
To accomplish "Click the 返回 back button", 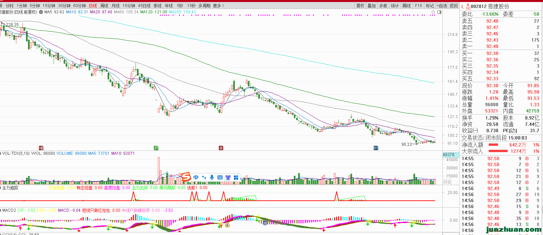I will coord(454,6).
